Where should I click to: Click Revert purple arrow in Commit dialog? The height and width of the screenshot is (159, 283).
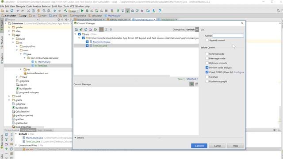(x=91, y=30)
